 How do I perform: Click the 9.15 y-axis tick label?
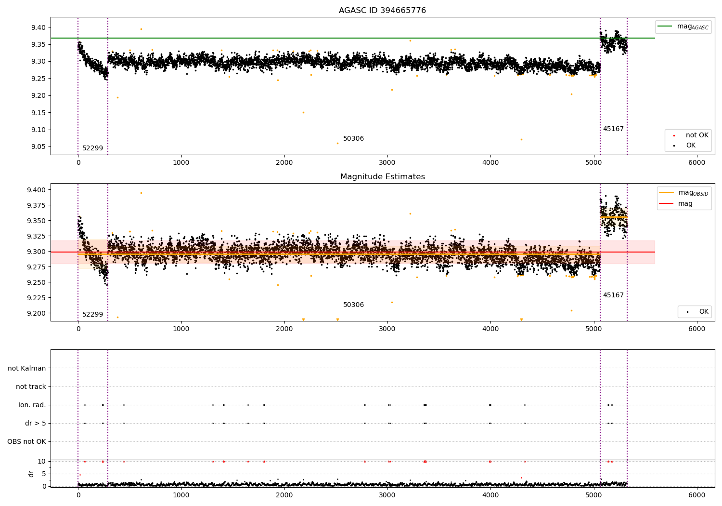point(39,113)
